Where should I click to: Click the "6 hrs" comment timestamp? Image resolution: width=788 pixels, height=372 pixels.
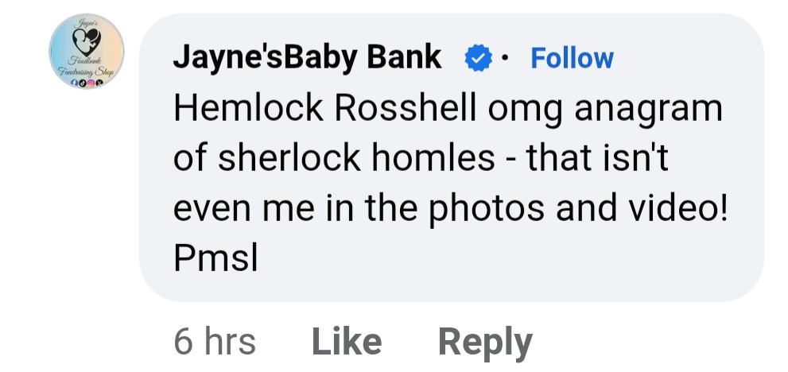point(215,342)
